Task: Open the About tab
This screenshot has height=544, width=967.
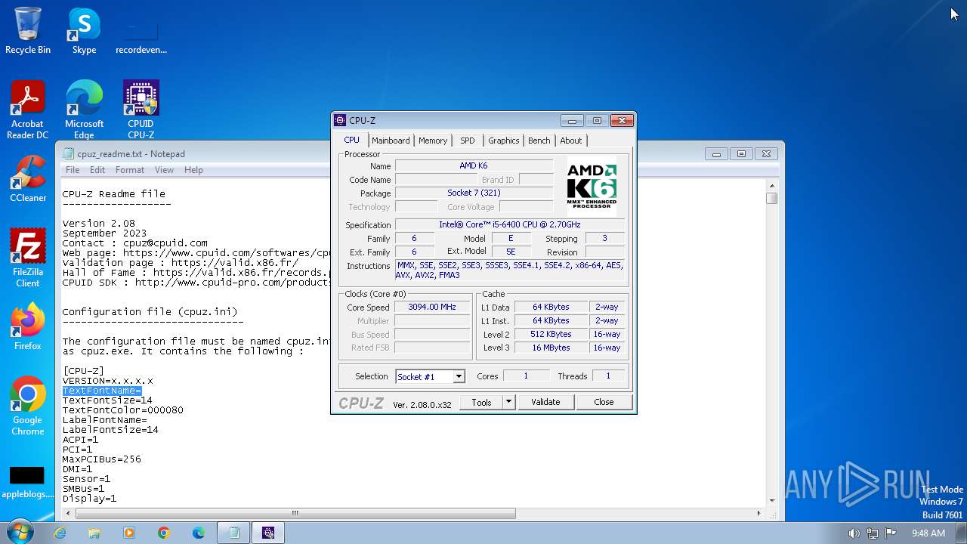Action: 571,141
